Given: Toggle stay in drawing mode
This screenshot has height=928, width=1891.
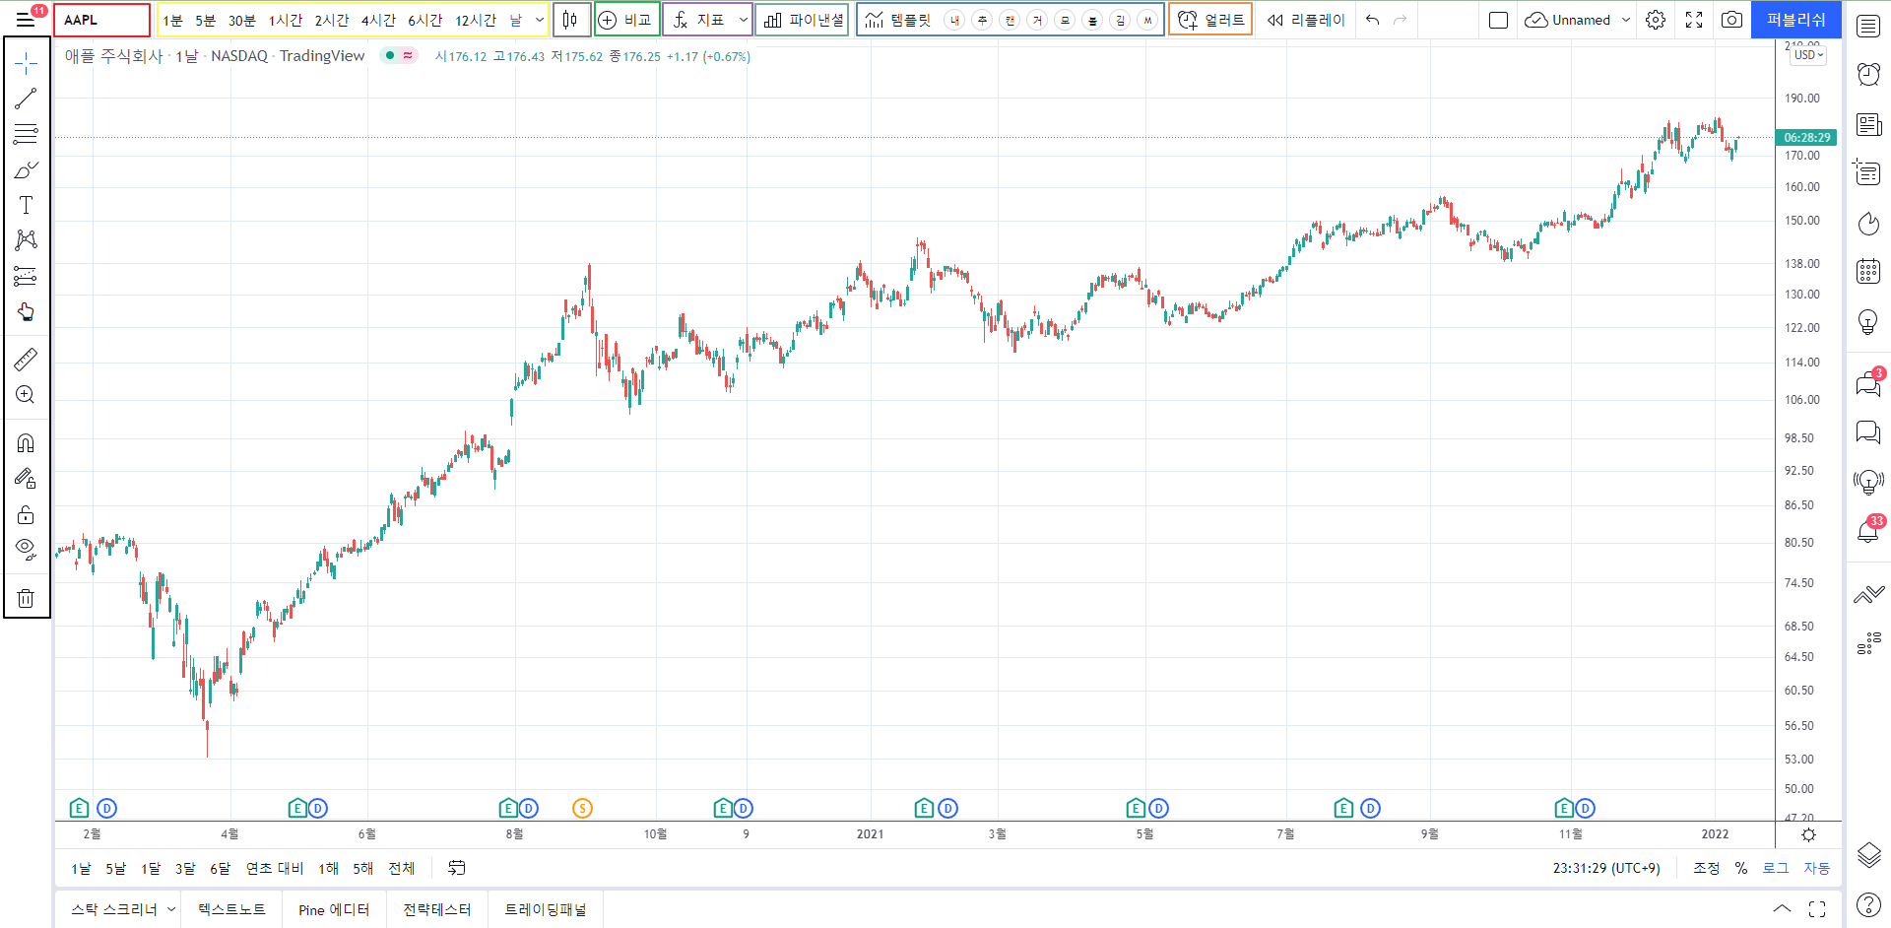Looking at the screenshot, I should pyautogui.click(x=26, y=479).
